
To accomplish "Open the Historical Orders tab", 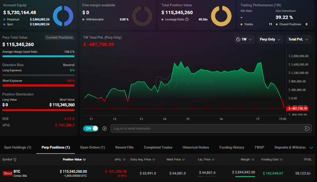I will (196, 147).
